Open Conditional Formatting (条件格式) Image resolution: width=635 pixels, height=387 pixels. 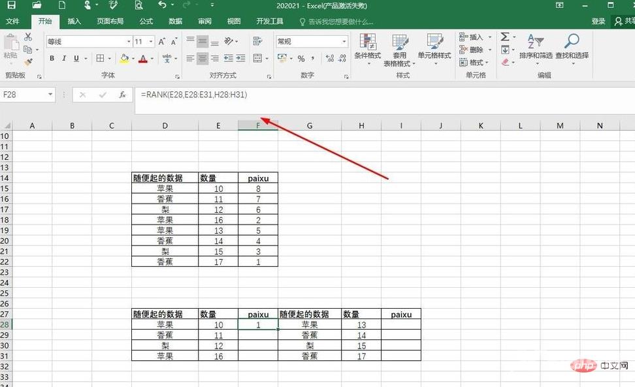(x=368, y=47)
